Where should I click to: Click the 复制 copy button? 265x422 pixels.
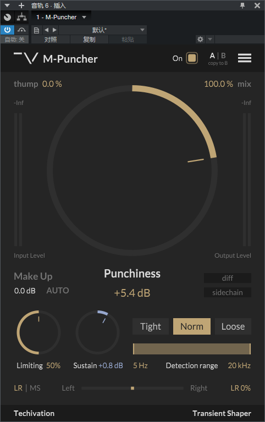click(89, 40)
